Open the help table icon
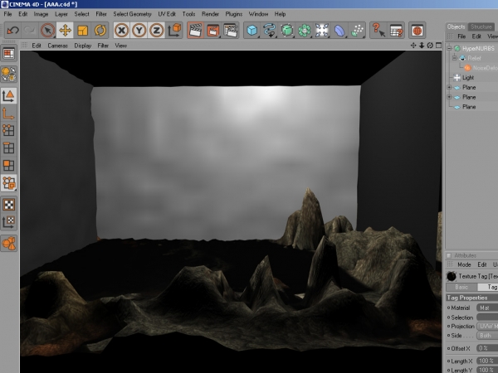The image size is (498, 373). click(396, 31)
